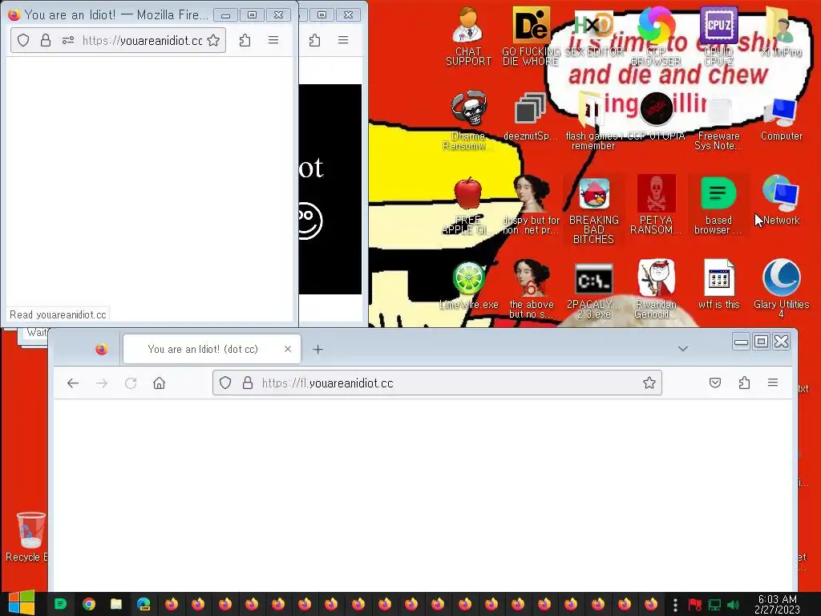Close the 'You are an Idiot! (dot cc)' tab
Screen dimensions: 821x616
pos(288,349)
